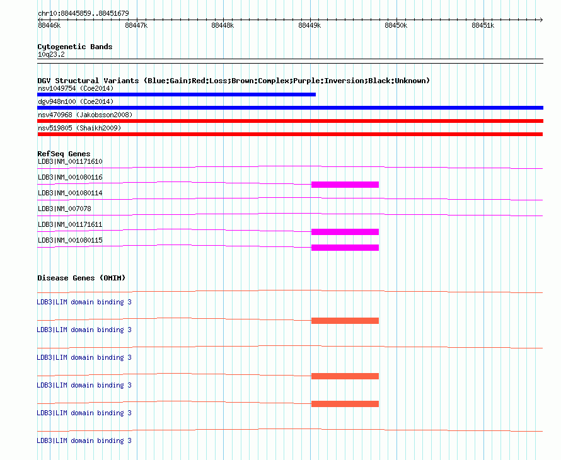Image resolution: width=561 pixels, height=460 pixels.
Task: Click the red loss bar under nsv519805
Action: click(290, 134)
